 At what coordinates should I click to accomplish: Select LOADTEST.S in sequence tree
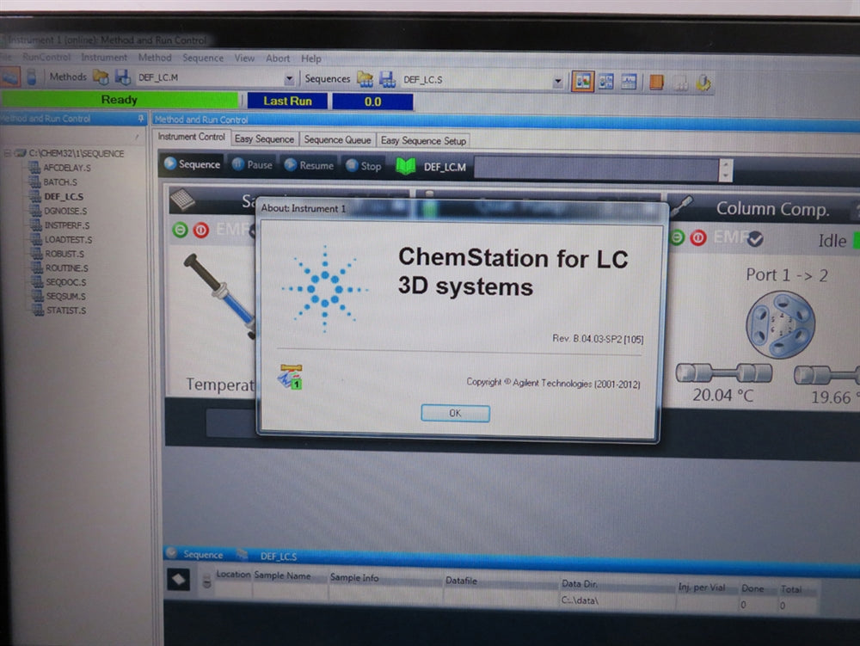click(69, 240)
